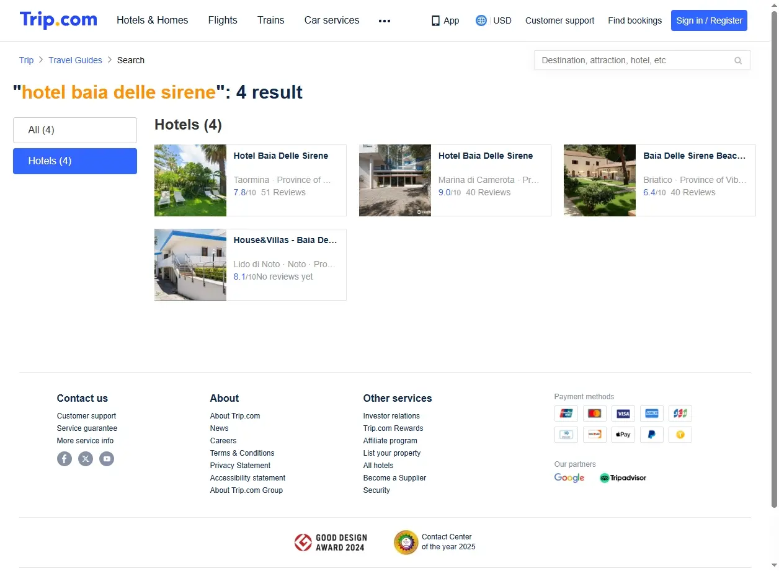Open House&Villas Lido di Noto thumbnail
Image resolution: width=779 pixels, height=571 pixels.
coord(190,265)
